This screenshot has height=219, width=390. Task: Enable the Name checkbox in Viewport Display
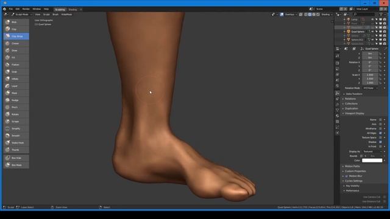pyautogui.click(x=380, y=120)
